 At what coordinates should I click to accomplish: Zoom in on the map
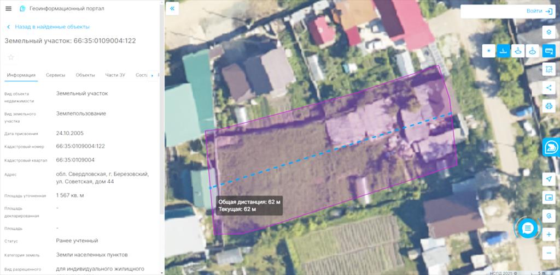point(549,235)
